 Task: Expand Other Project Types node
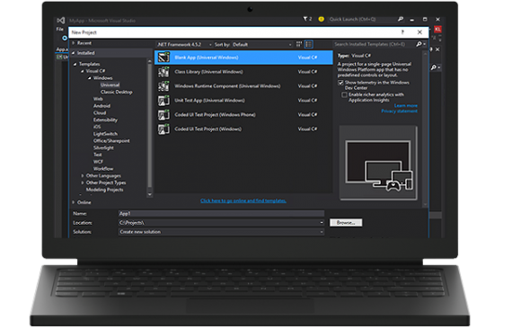pyautogui.click(x=83, y=182)
